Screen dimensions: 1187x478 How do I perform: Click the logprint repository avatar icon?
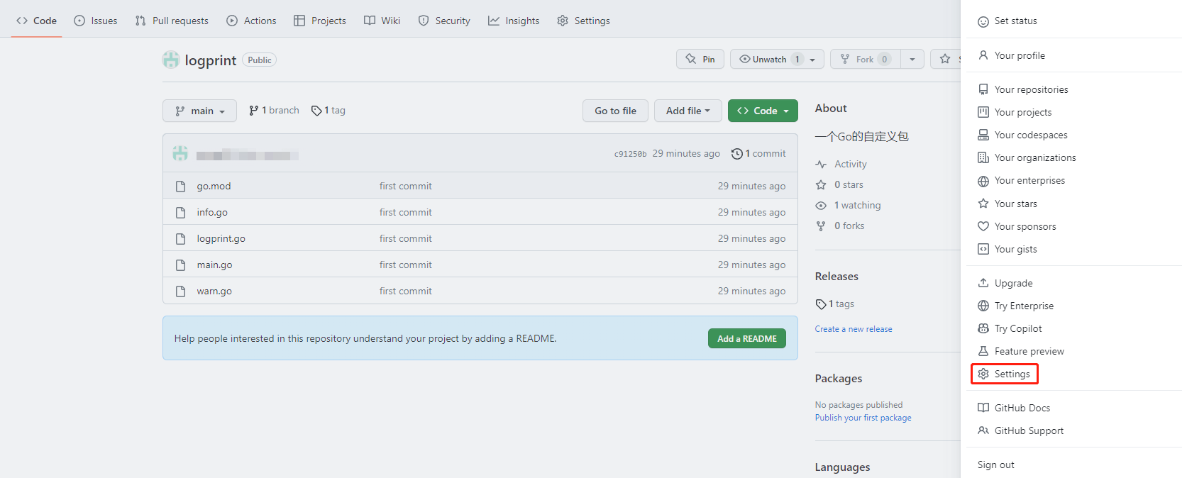[x=171, y=60]
